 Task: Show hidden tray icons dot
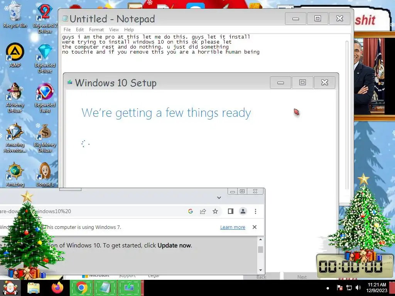(327, 288)
